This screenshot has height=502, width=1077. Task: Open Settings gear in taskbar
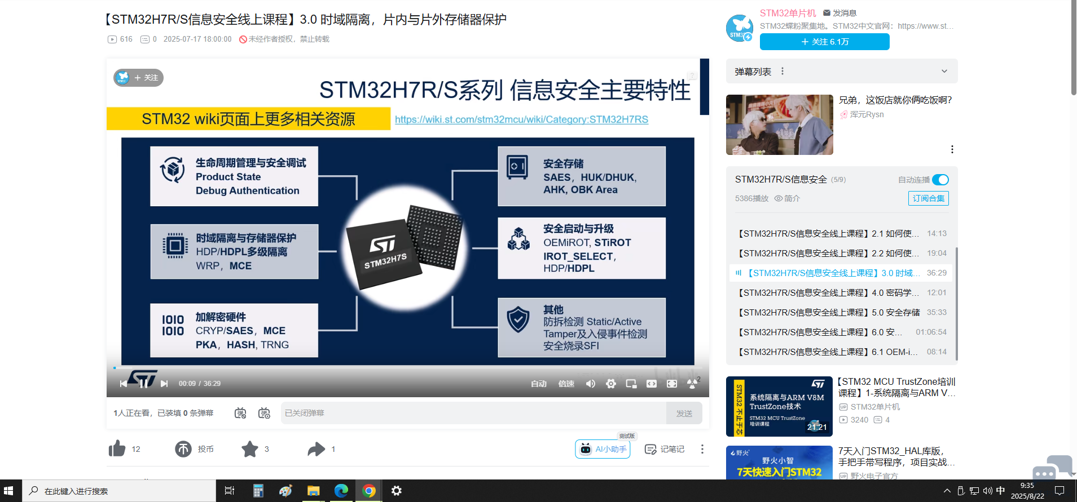point(397,491)
